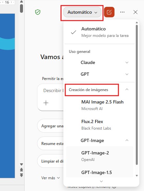144x191 pixels.
Task: Click the dropdown list scroll down arrow
Action: [137, 176]
